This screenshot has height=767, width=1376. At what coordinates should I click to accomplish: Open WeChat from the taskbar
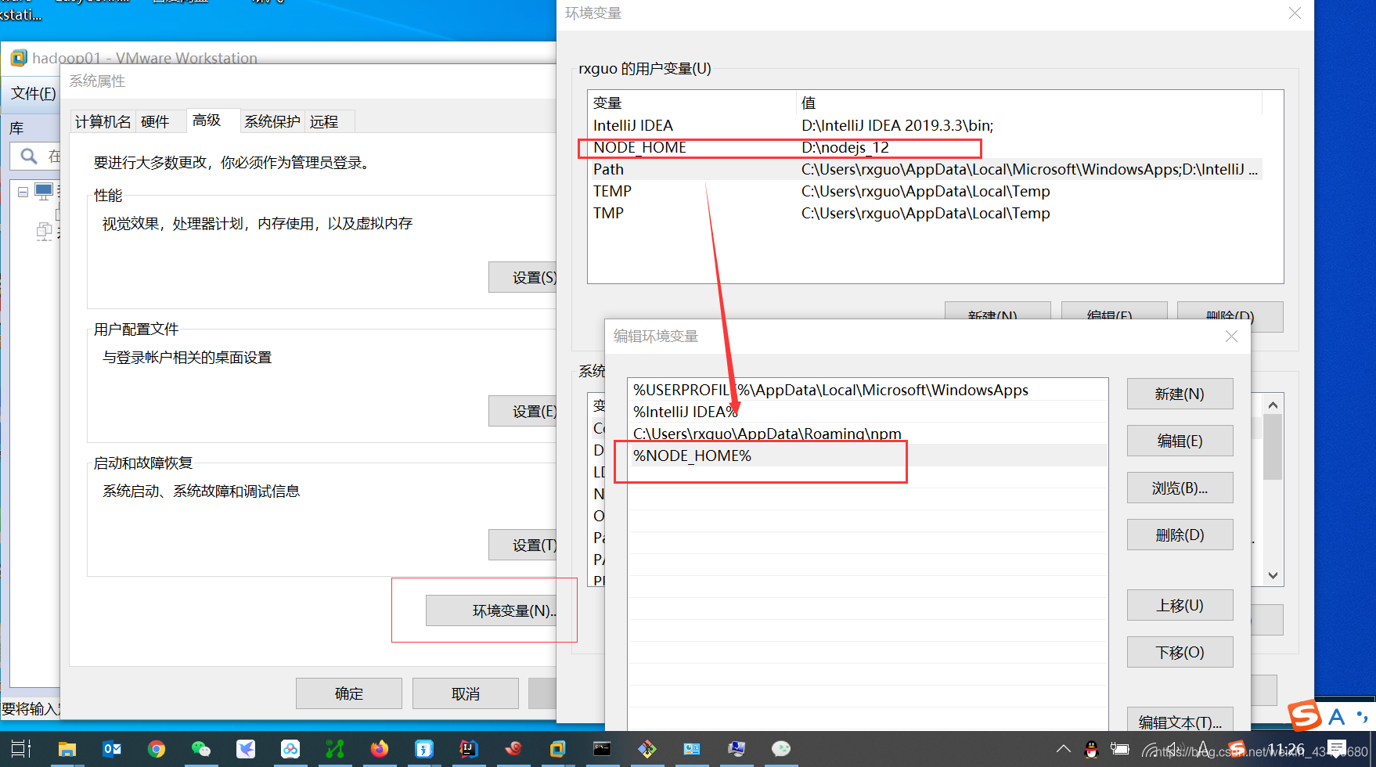(201, 749)
